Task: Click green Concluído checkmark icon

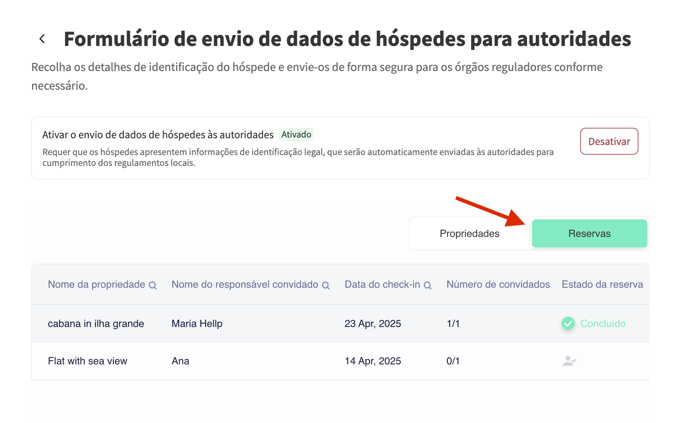Action: [x=568, y=324]
